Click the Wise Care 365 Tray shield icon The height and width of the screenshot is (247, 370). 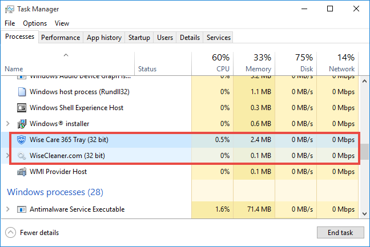click(22, 140)
